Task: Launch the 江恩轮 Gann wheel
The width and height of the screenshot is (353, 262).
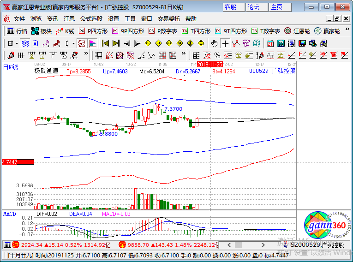Action: click(x=297, y=31)
